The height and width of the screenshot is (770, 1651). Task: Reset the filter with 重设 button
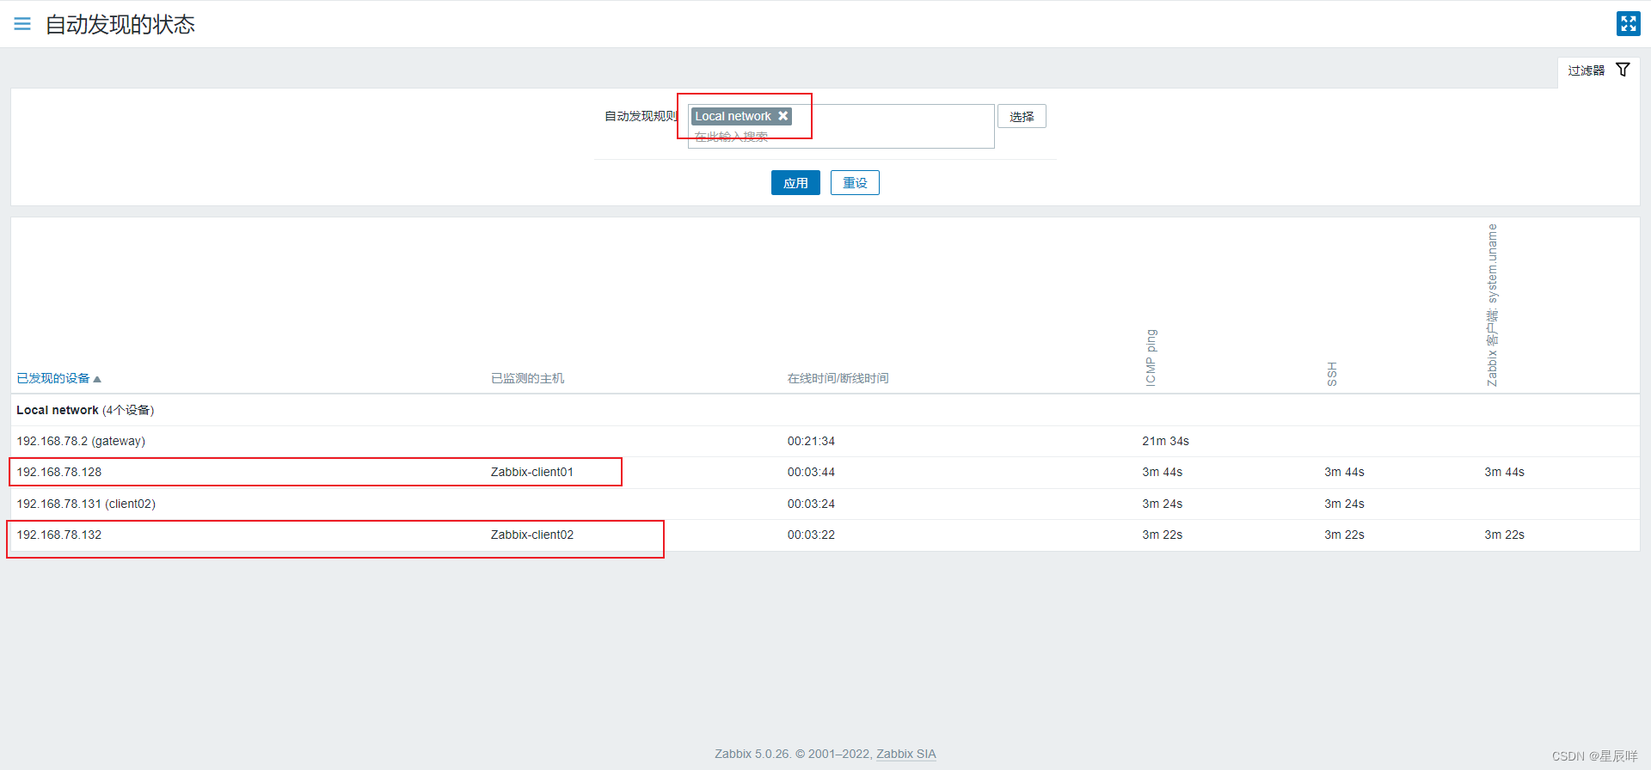pos(855,183)
